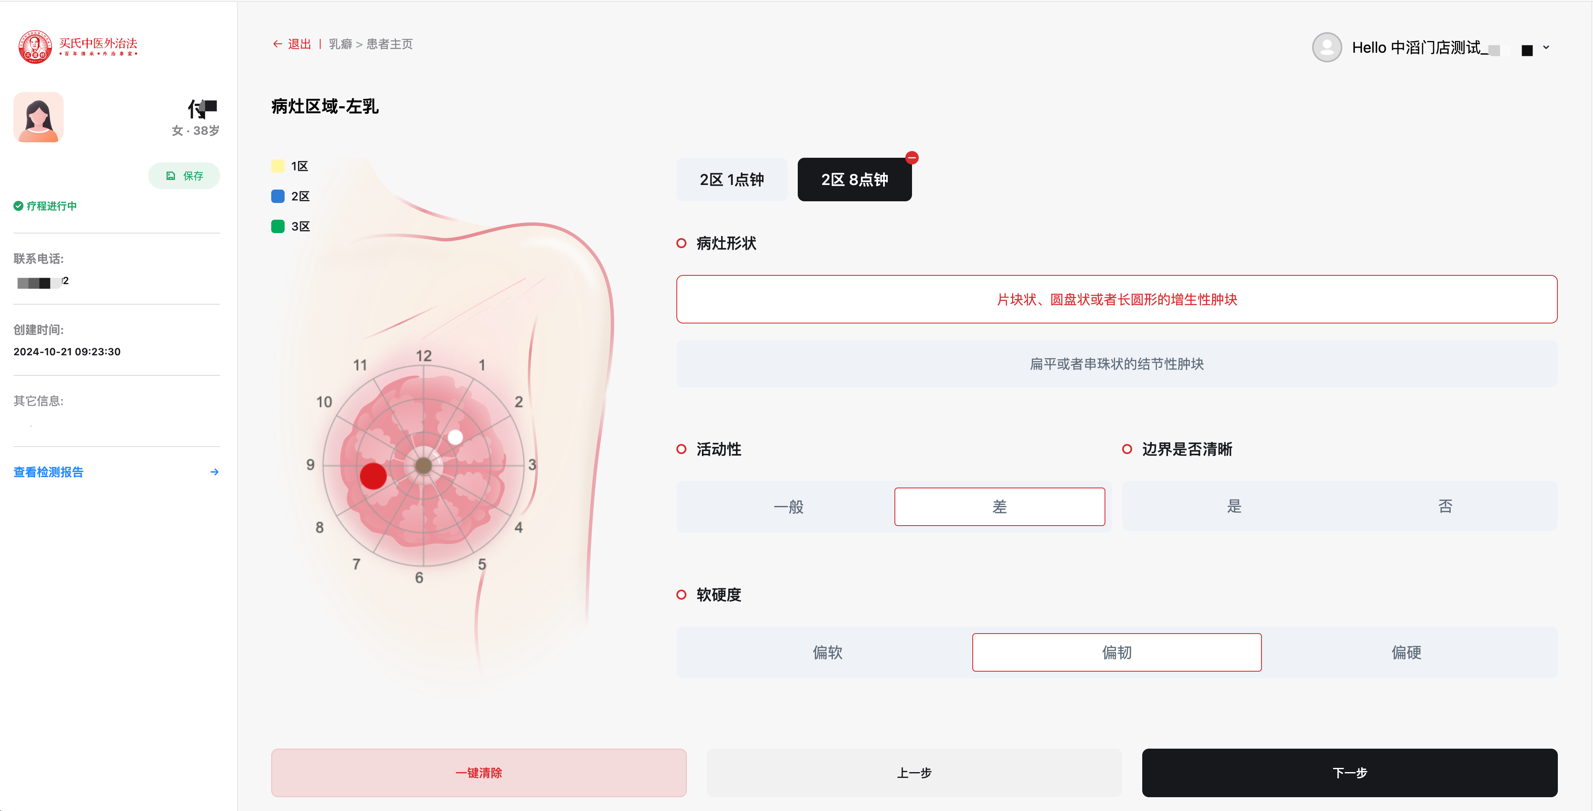Choose 偏硬 under 软硬度
The image size is (1593, 811).
pos(1406,652)
